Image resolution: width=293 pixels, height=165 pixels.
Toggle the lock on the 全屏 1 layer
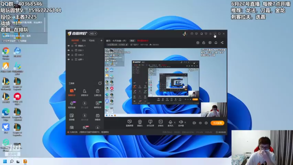tap(72, 59)
